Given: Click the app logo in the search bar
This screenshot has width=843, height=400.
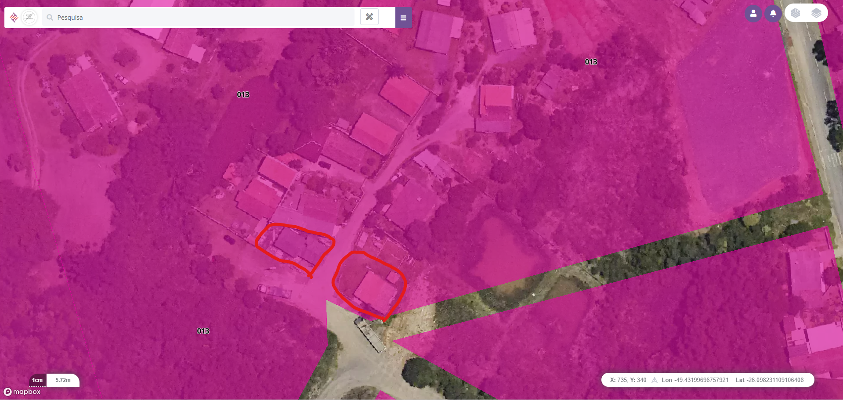Looking at the screenshot, I should pyautogui.click(x=14, y=18).
